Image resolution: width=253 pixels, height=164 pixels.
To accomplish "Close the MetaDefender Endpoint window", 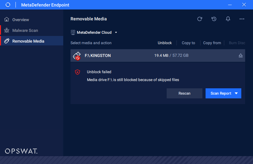I will point(244,5).
